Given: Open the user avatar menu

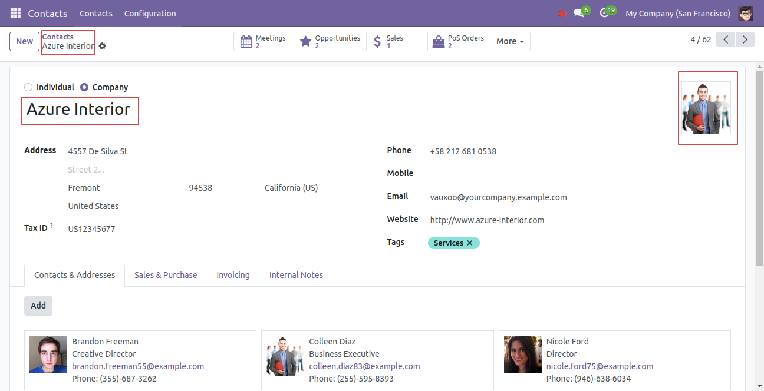Looking at the screenshot, I should 746,13.
